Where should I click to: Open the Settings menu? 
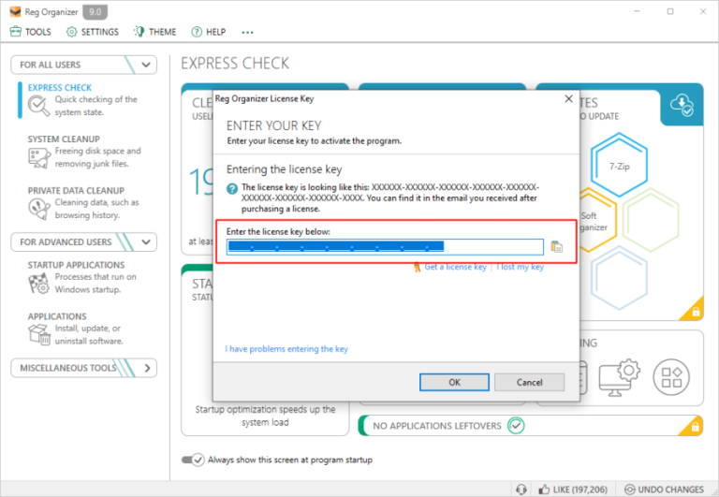[x=93, y=32]
